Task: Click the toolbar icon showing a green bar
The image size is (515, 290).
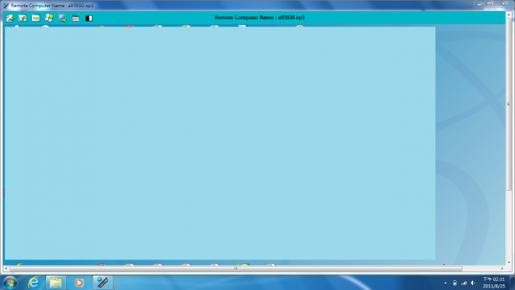Action: [x=35, y=18]
